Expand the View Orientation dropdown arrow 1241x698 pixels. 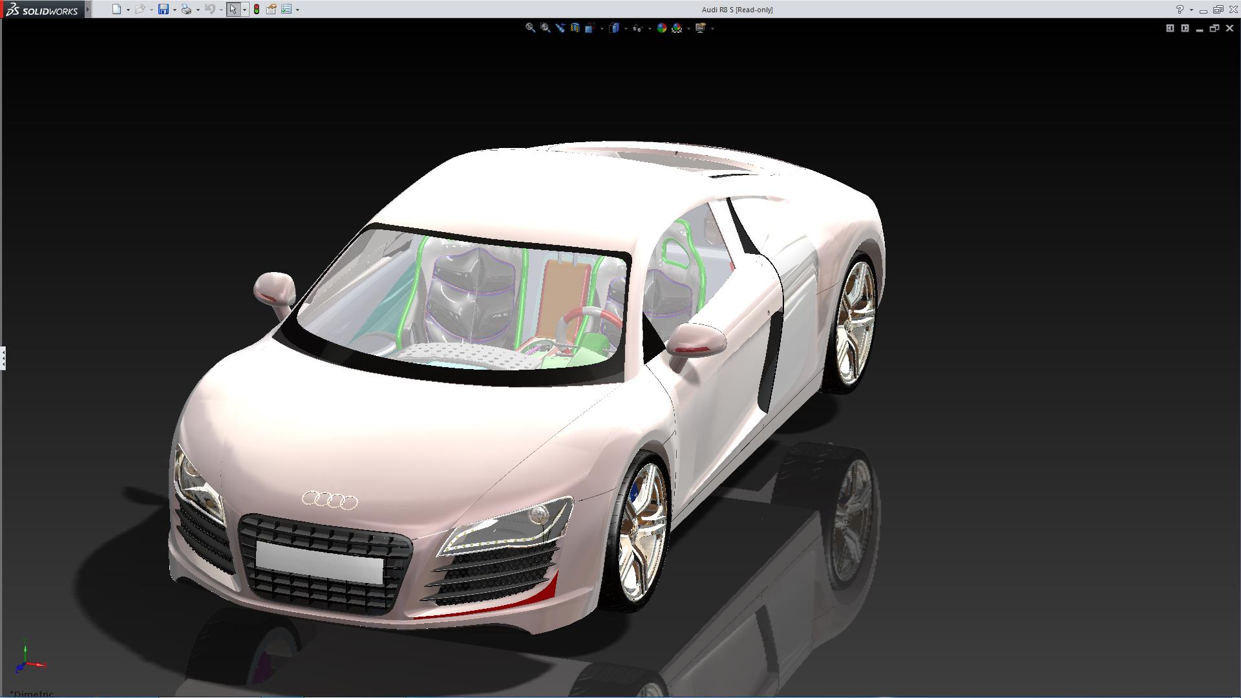pyautogui.click(x=602, y=28)
